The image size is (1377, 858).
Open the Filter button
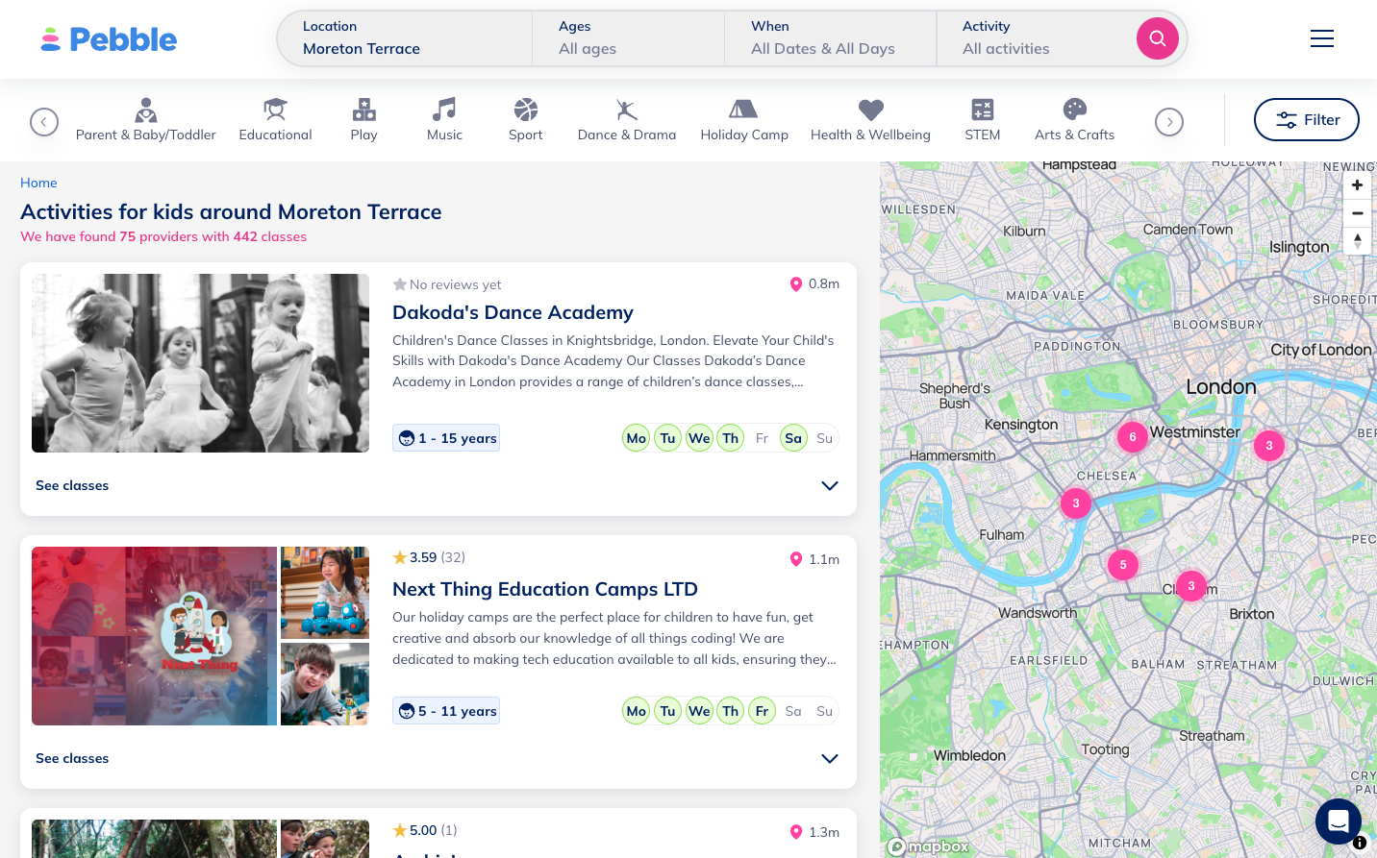tap(1306, 120)
